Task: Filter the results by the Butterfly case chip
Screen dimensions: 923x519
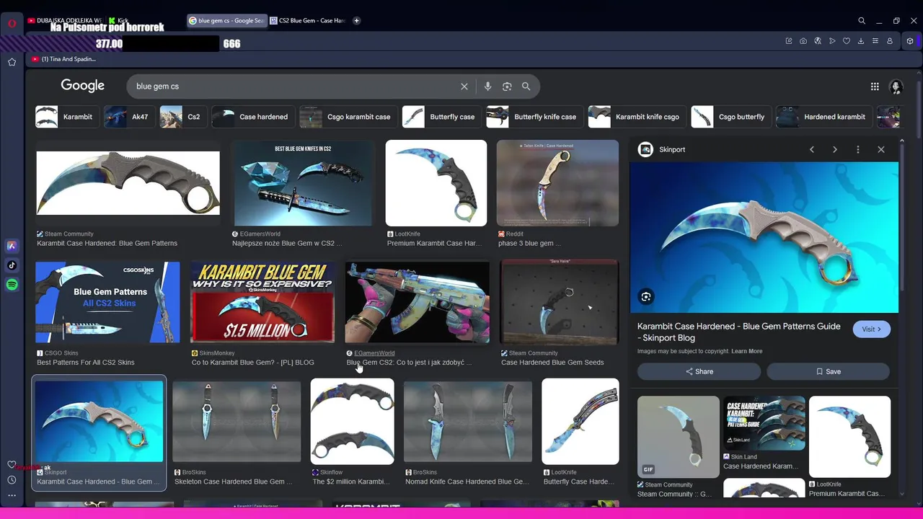Action: pyautogui.click(x=441, y=117)
